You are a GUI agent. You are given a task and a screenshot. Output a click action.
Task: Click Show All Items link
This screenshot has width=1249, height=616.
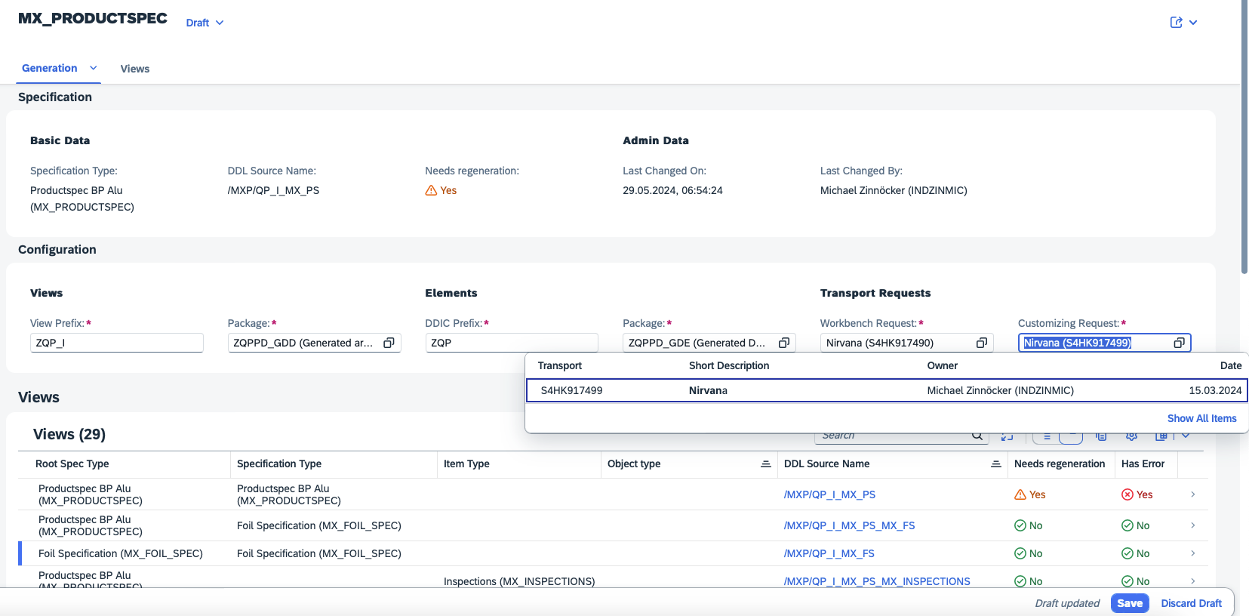pyautogui.click(x=1202, y=418)
